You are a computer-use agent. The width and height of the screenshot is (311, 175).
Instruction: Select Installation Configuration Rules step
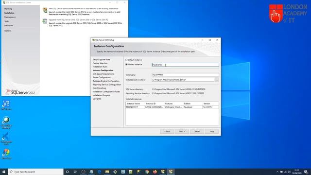tap(106, 92)
